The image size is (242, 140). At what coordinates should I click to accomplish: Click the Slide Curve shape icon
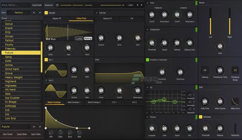(x=235, y=102)
